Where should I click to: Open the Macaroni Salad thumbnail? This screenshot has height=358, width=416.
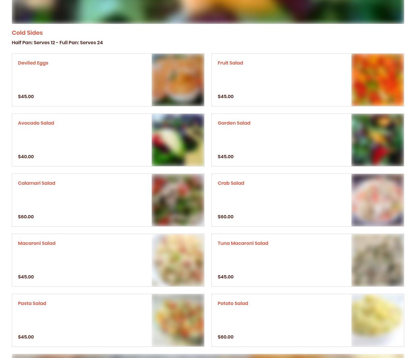click(178, 260)
